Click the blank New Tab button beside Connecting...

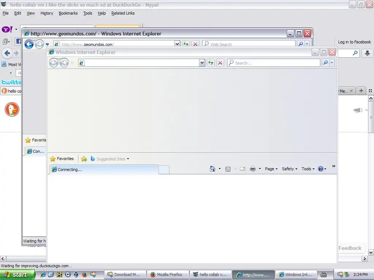pos(164,170)
